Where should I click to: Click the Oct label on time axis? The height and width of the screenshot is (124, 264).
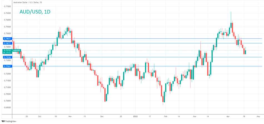coord(40,117)
